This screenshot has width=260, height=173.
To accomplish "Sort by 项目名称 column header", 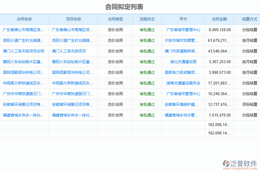I will pos(73,19).
